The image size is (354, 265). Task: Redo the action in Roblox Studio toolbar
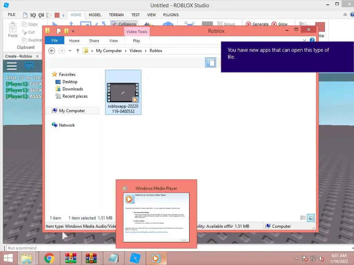tap(41, 15)
